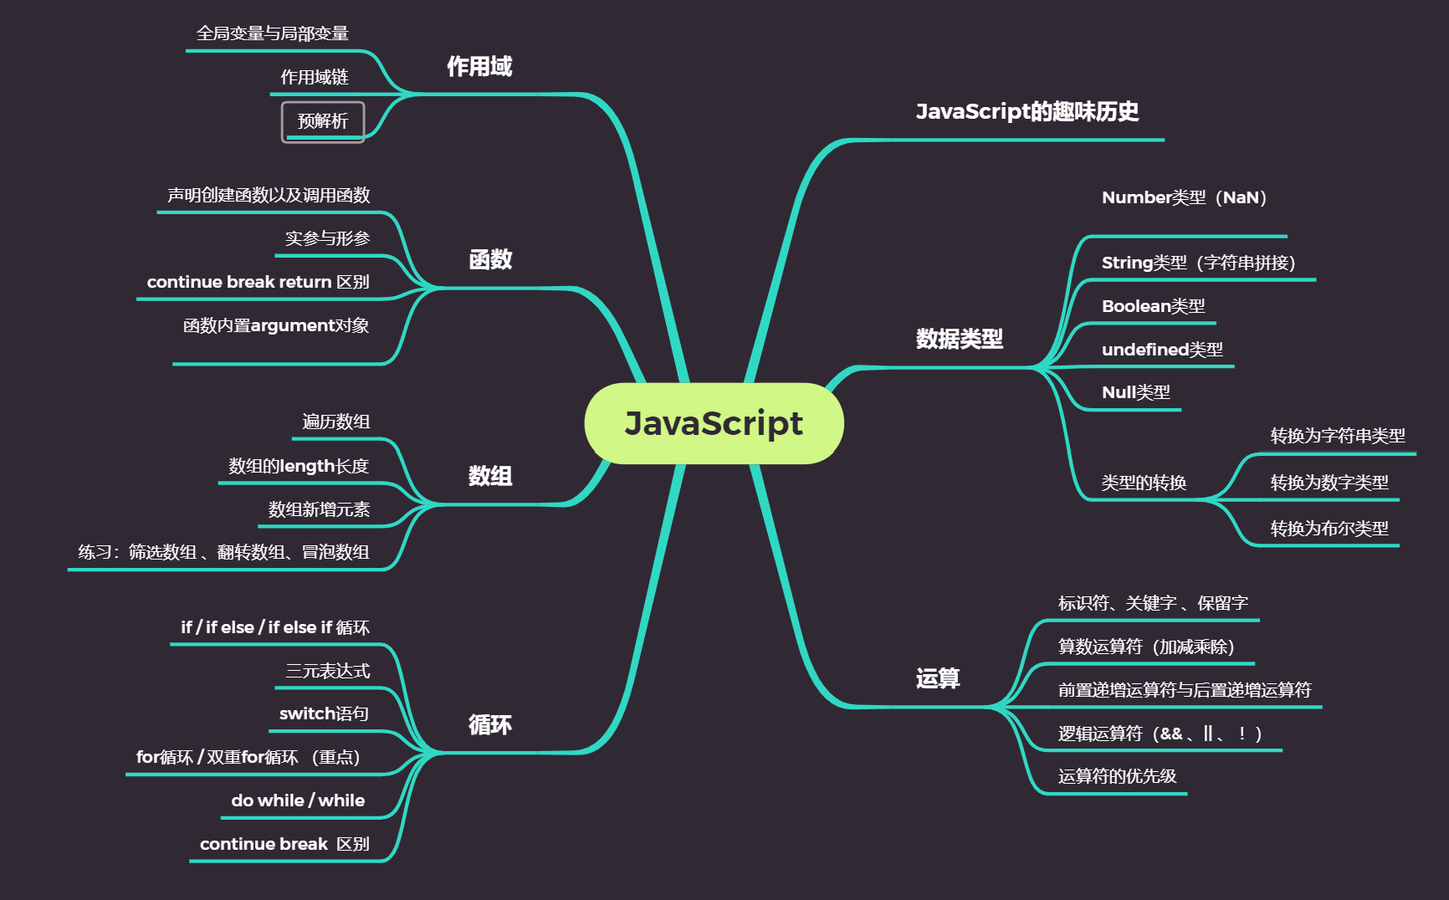Click the do while / while node
The width and height of the screenshot is (1449, 900).
tap(299, 800)
